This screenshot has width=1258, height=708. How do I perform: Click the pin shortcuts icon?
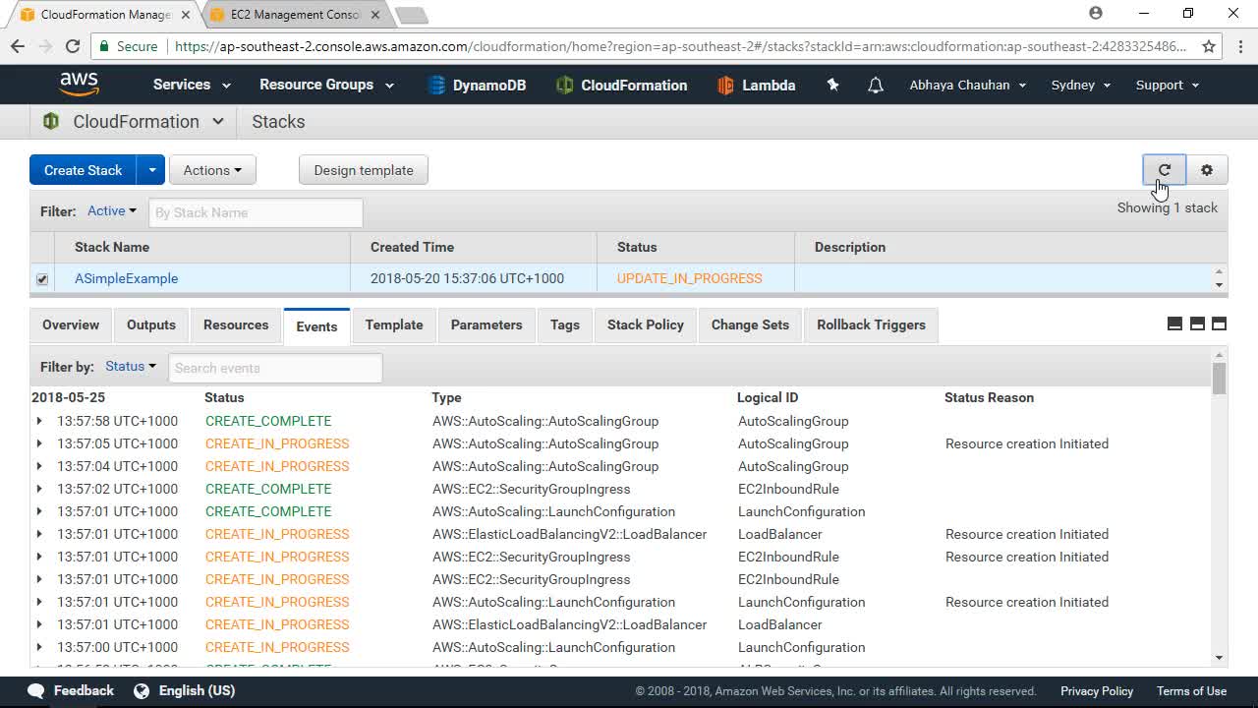832,86
